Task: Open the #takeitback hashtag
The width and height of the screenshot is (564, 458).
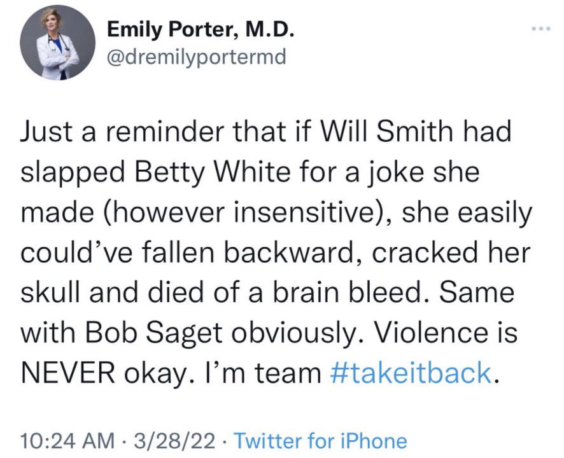Action: [x=411, y=373]
